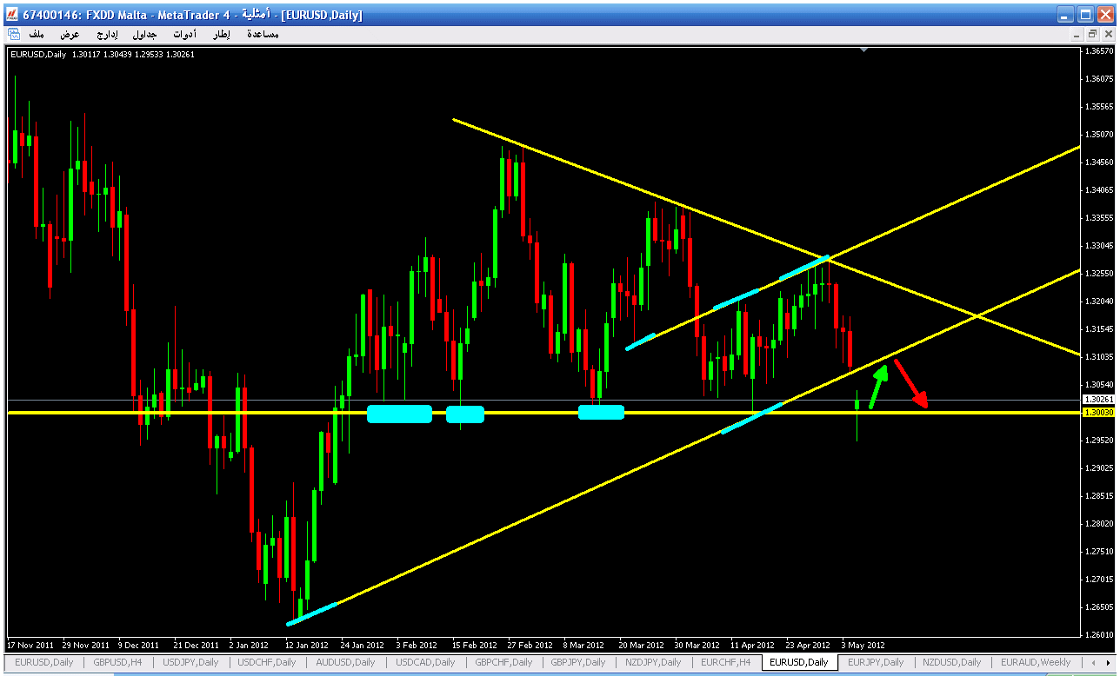Open the مساعدة (Help) menu

pos(263,35)
